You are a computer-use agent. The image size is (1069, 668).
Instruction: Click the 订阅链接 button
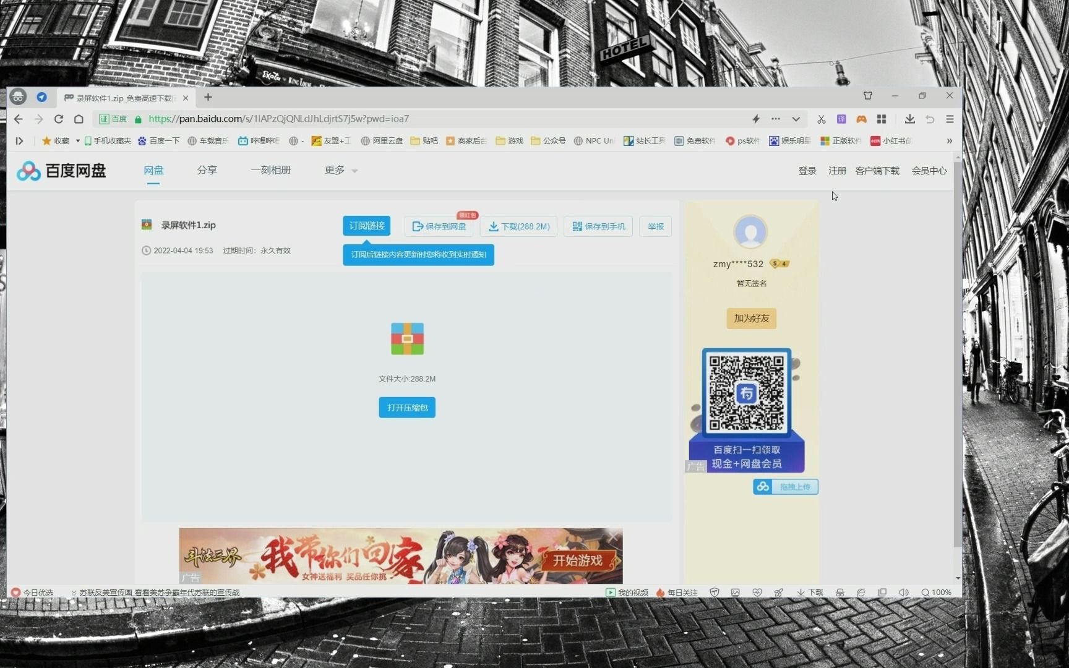367,226
